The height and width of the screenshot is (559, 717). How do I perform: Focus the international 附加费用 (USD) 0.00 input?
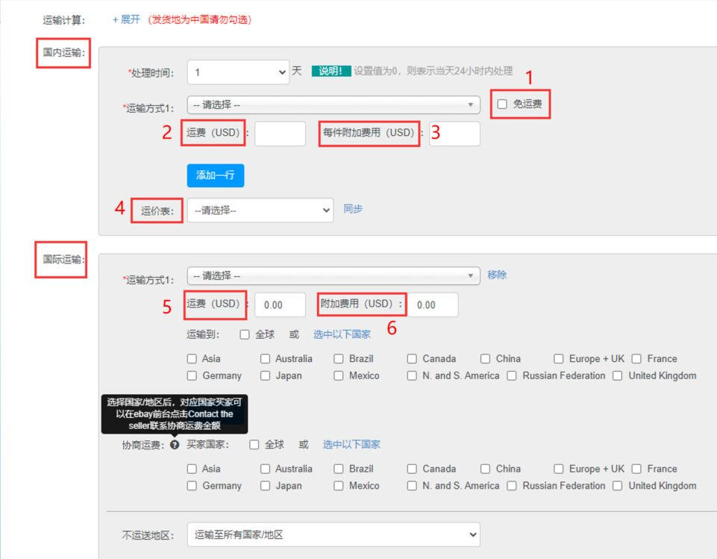433,305
